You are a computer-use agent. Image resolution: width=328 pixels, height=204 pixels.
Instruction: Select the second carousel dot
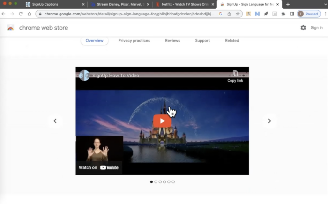[156, 182]
